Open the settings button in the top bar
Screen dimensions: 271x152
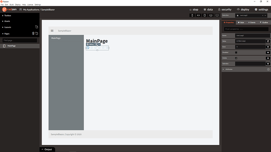[261, 9]
